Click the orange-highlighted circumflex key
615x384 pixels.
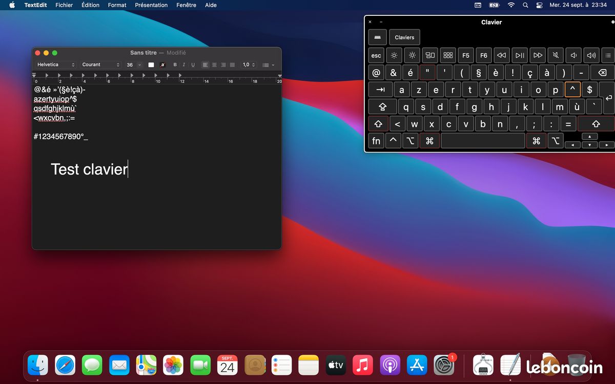[572, 90]
